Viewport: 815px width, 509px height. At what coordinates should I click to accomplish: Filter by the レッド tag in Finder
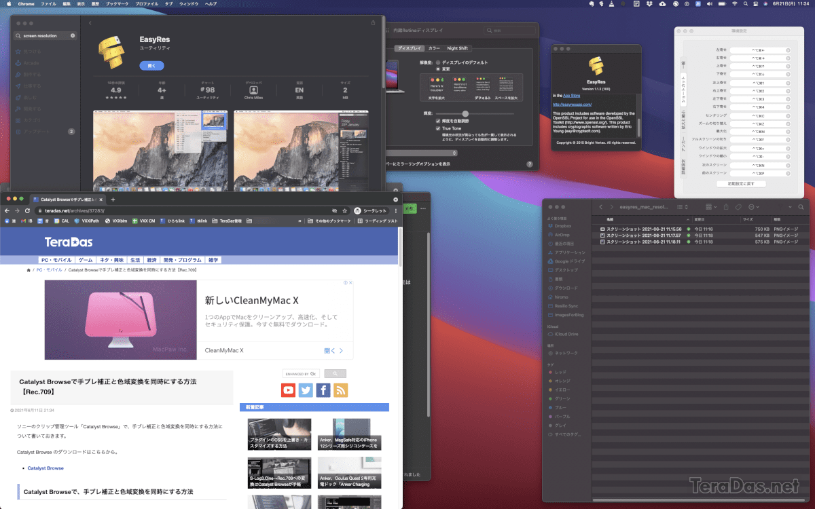coord(556,373)
